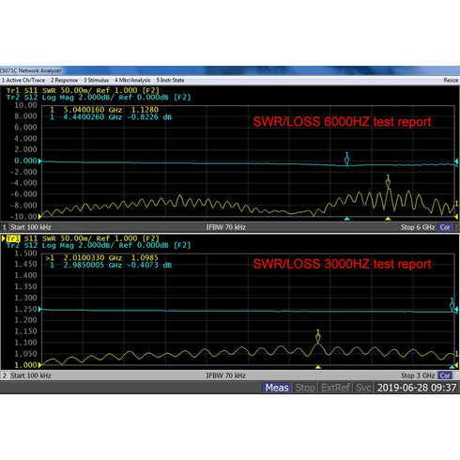Click 10.00 scale value on upper Y axis

[25, 105]
